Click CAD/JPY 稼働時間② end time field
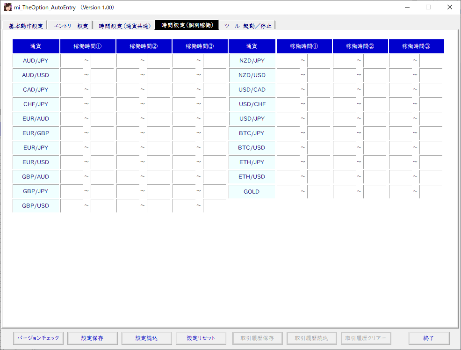Image resolution: width=461 pixels, height=350 pixels. tap(158, 90)
